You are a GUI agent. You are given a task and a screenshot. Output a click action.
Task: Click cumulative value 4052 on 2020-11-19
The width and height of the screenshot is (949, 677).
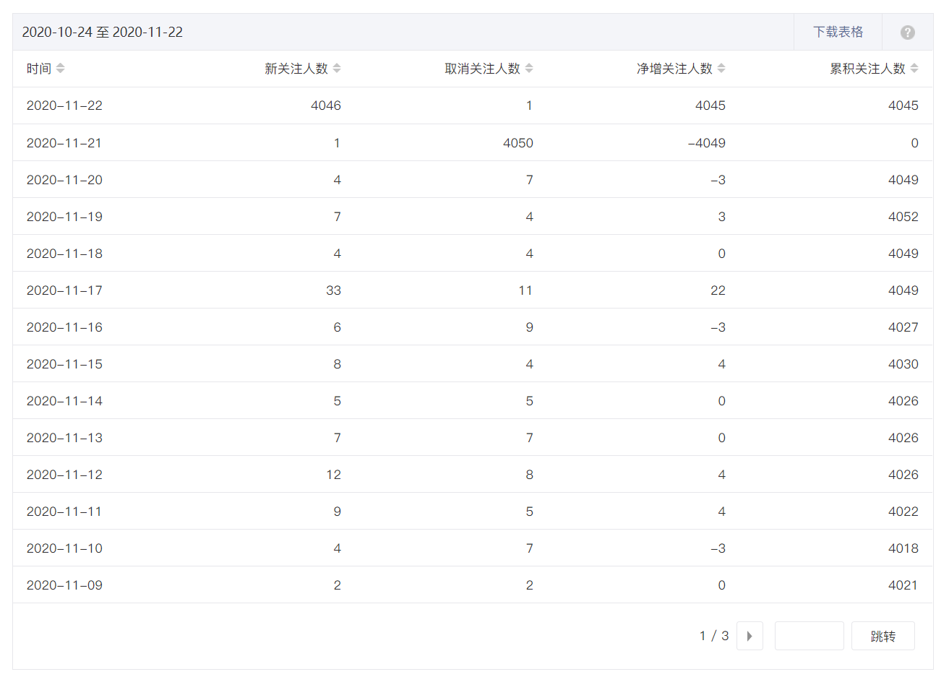click(903, 217)
